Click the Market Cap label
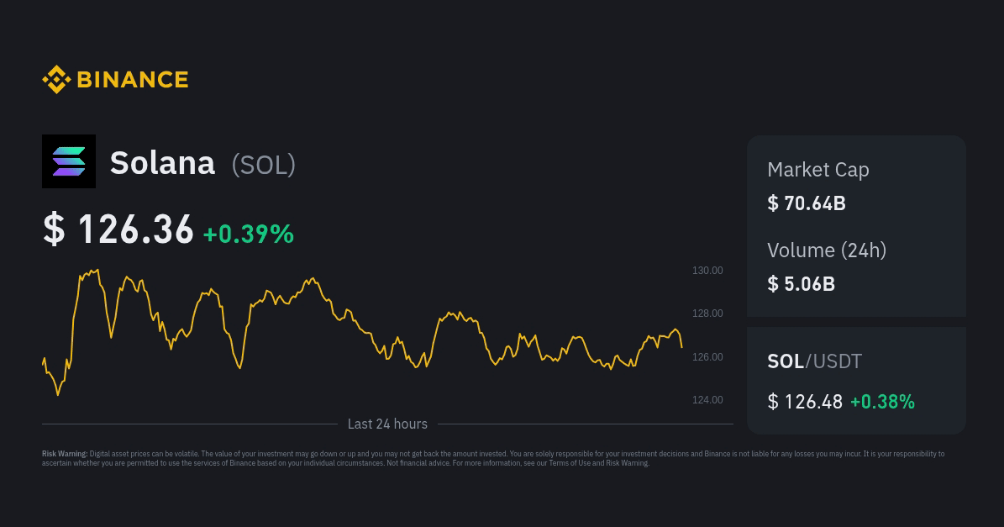The width and height of the screenshot is (1004, 527). [x=818, y=170]
